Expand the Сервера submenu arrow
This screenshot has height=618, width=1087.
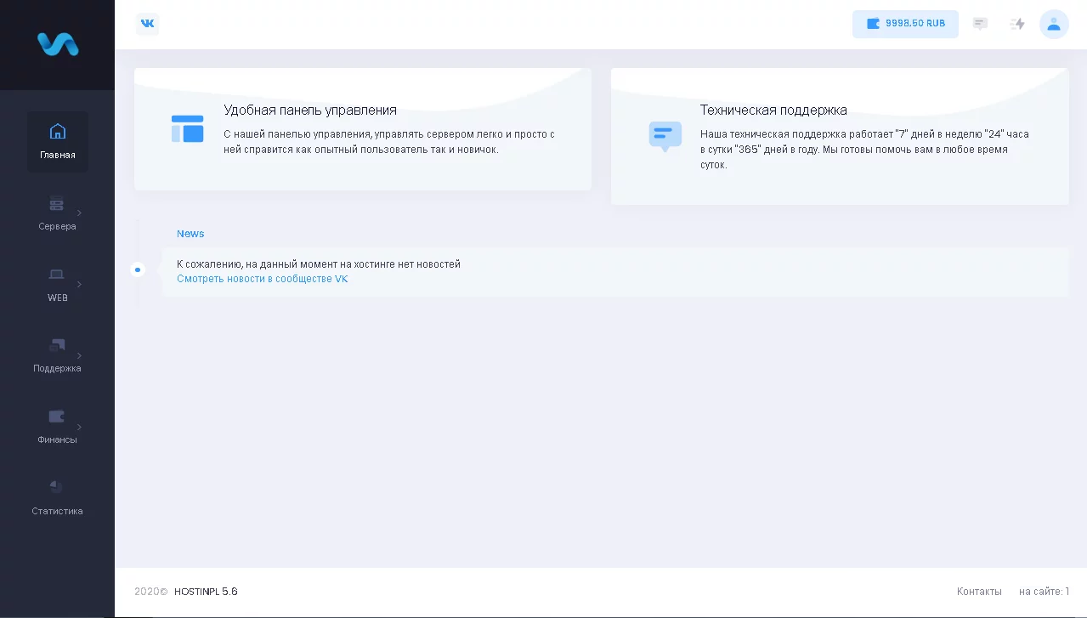click(80, 213)
